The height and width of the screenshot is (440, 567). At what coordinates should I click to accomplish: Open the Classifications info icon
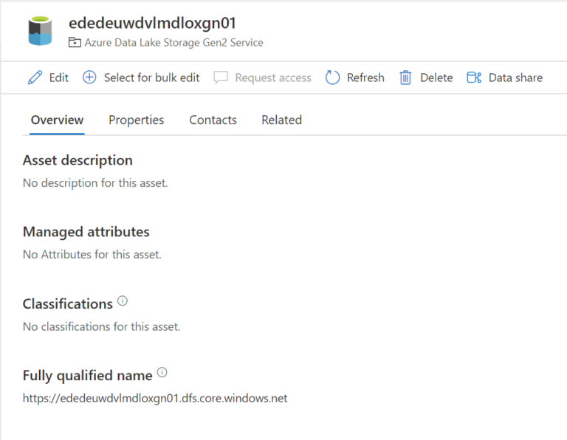tap(123, 300)
